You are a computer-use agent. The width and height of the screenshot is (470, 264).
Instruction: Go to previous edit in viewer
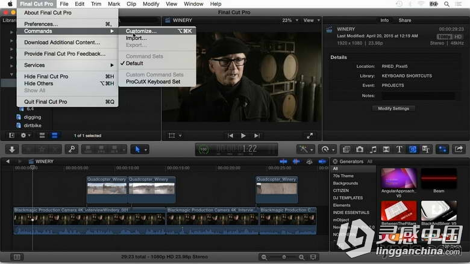(230, 136)
